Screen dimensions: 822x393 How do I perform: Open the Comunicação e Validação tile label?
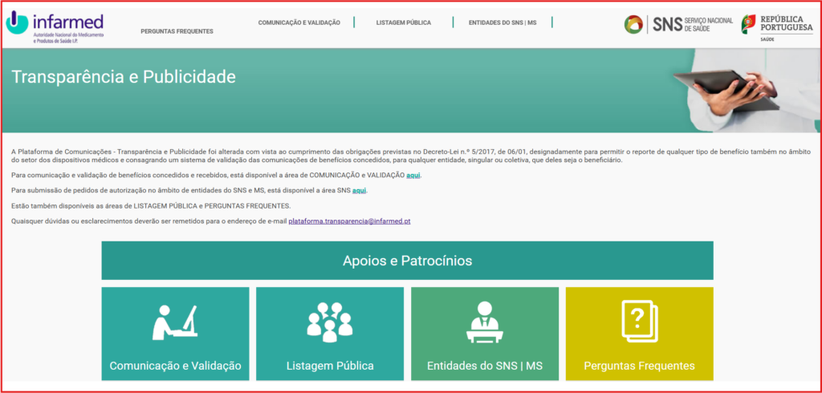[x=175, y=366]
